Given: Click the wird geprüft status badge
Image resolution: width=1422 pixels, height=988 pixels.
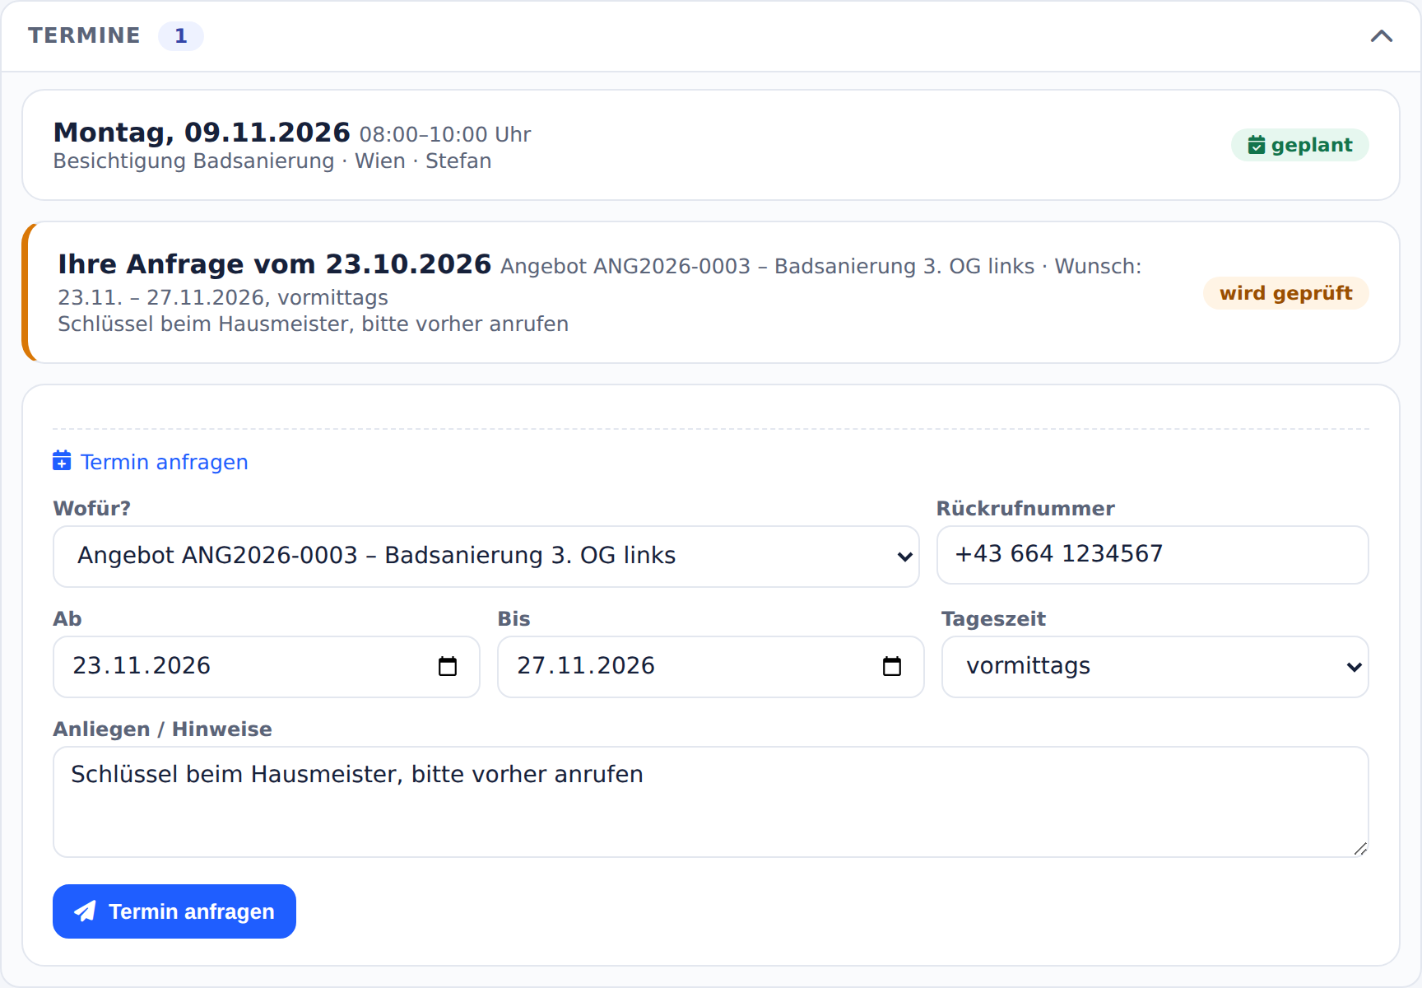Looking at the screenshot, I should tap(1285, 293).
